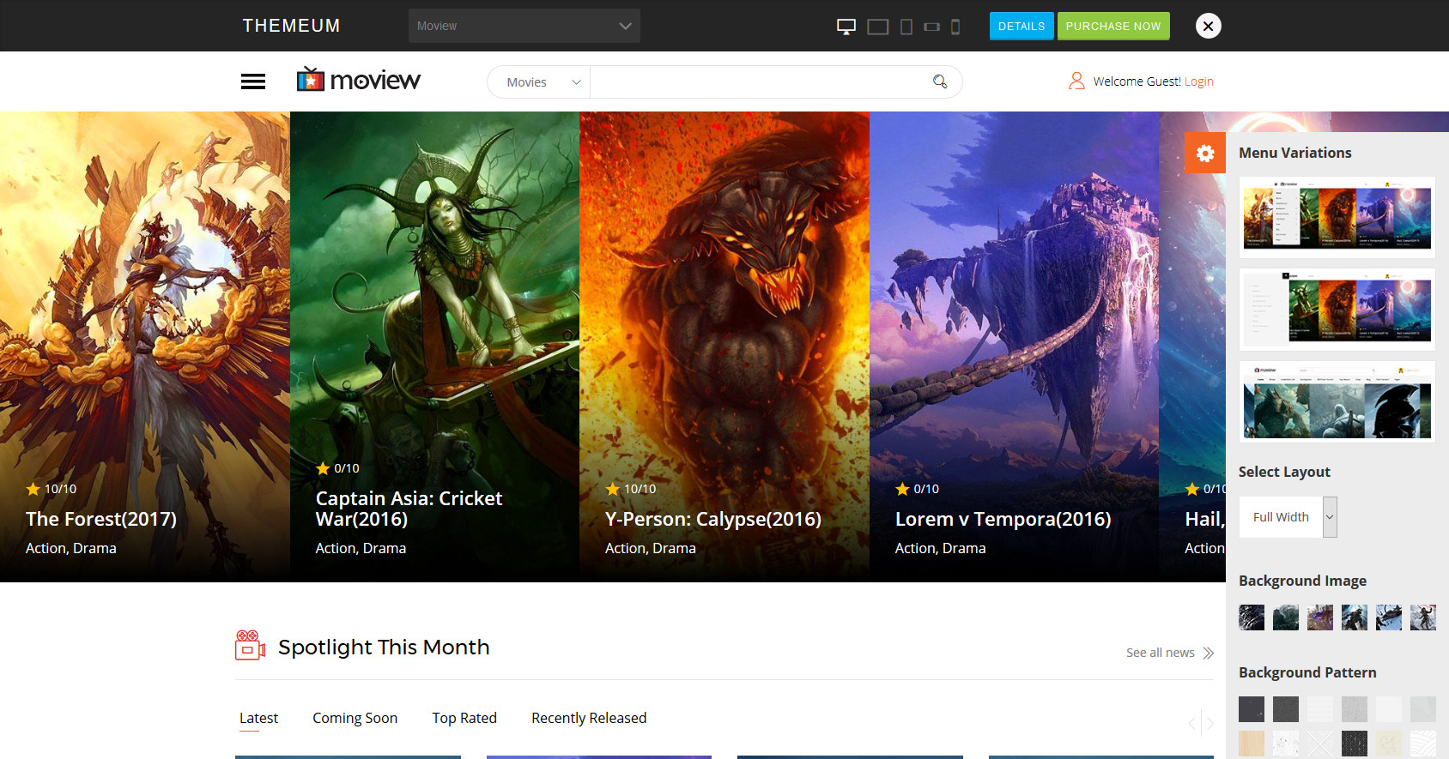Screen dimensions: 1449x759
Task: Select the first menu variation thumbnail
Action: (1337, 217)
